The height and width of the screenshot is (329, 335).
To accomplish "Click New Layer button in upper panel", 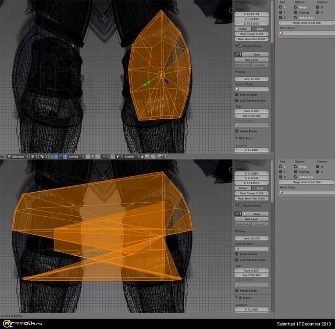I will (x=251, y=60).
